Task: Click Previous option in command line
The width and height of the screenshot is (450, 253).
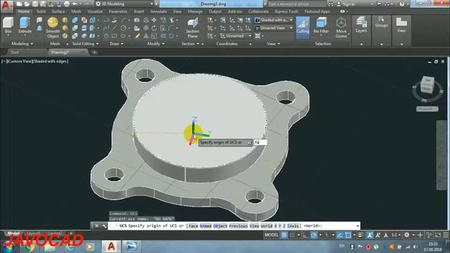Action: (238, 226)
